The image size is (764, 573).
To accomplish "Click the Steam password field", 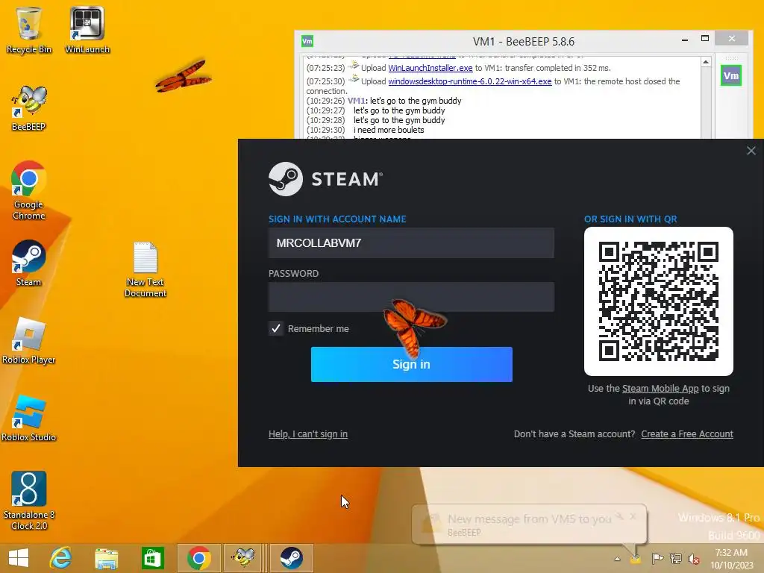I will (411, 297).
